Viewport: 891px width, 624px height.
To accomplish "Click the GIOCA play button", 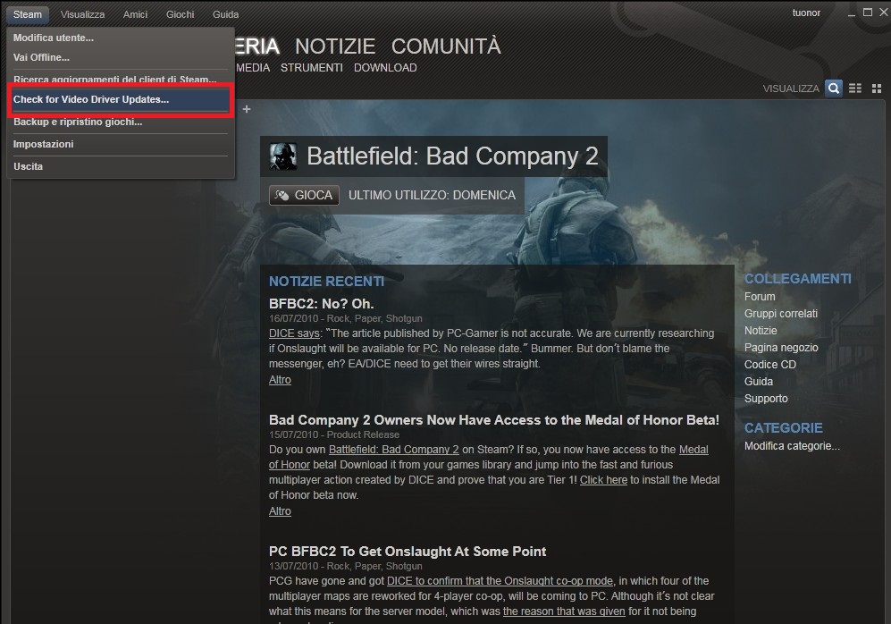I will click(x=304, y=195).
